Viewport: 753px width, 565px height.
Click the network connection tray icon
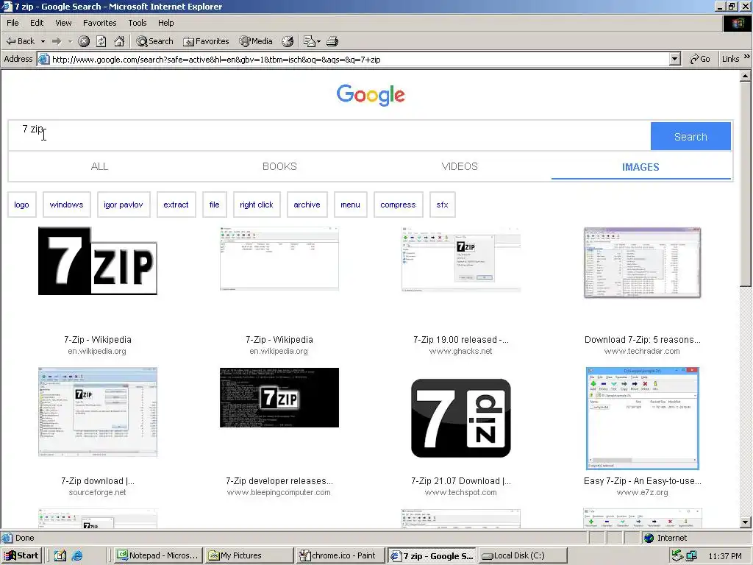[691, 556]
